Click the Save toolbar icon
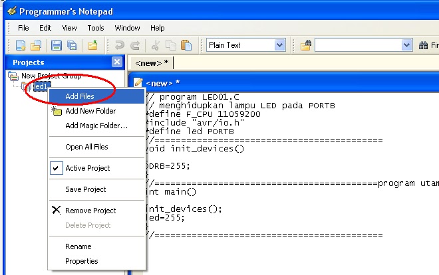Image resolution: width=439 pixels, height=275 pixels. point(56,45)
